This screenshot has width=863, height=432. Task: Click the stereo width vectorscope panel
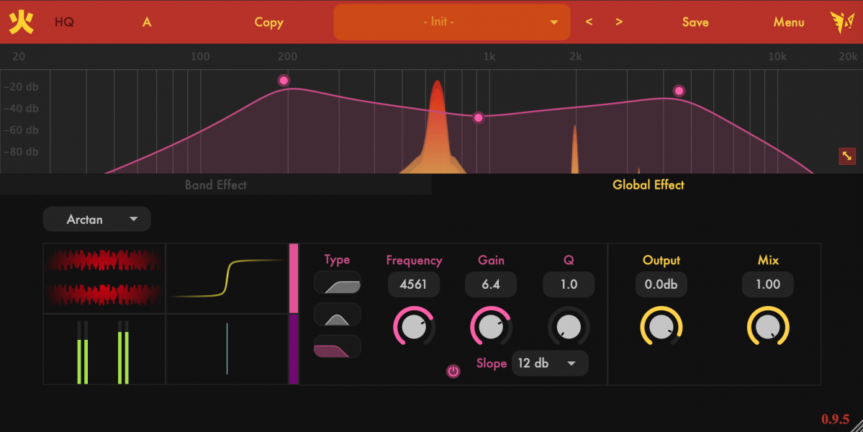coord(227,349)
